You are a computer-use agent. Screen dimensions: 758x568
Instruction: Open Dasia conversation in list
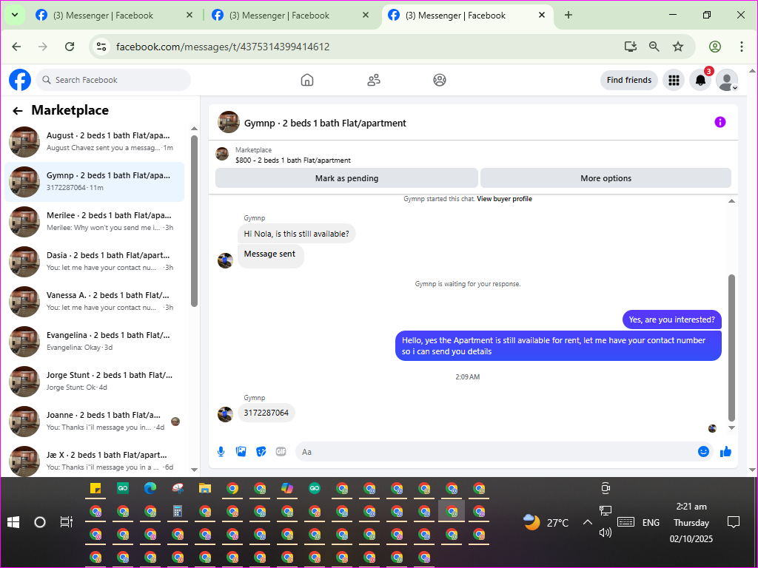[x=95, y=262]
